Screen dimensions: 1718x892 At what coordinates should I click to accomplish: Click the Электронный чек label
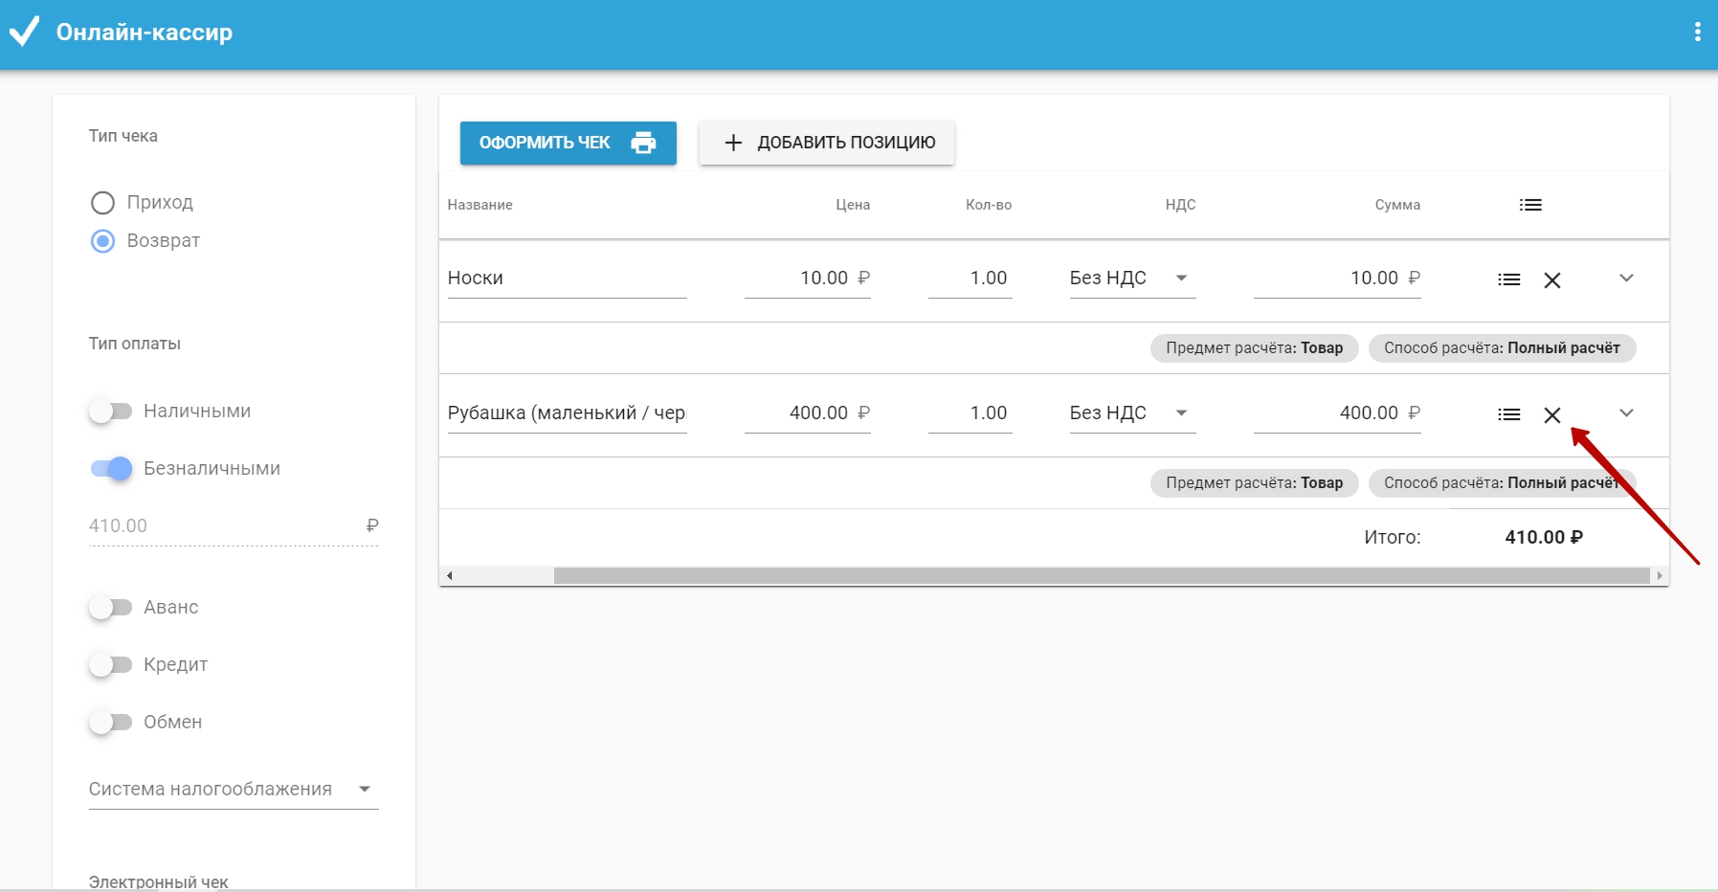click(159, 881)
